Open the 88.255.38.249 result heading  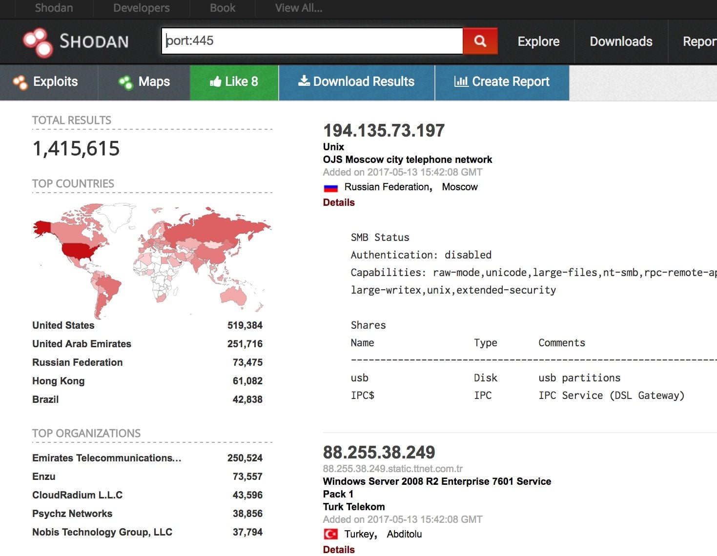379,452
